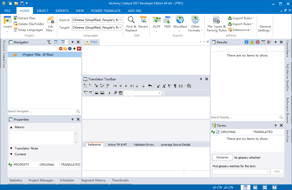Click the XLIFF export icon
This screenshot has width=292, height=190.
coord(157,20)
